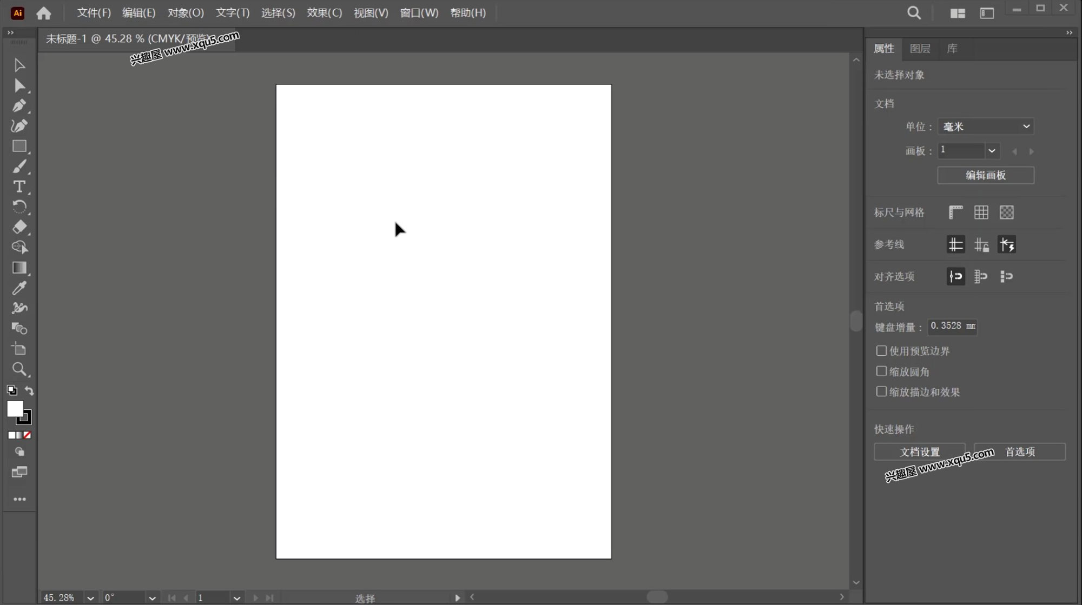The width and height of the screenshot is (1082, 605).
Task: Open the 画板 number dropdown
Action: [992, 151]
